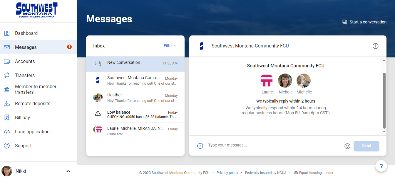This screenshot has width=395, height=179.
Task: Click 'Federally Insured by NCUA' footer text
Action: coord(266,173)
